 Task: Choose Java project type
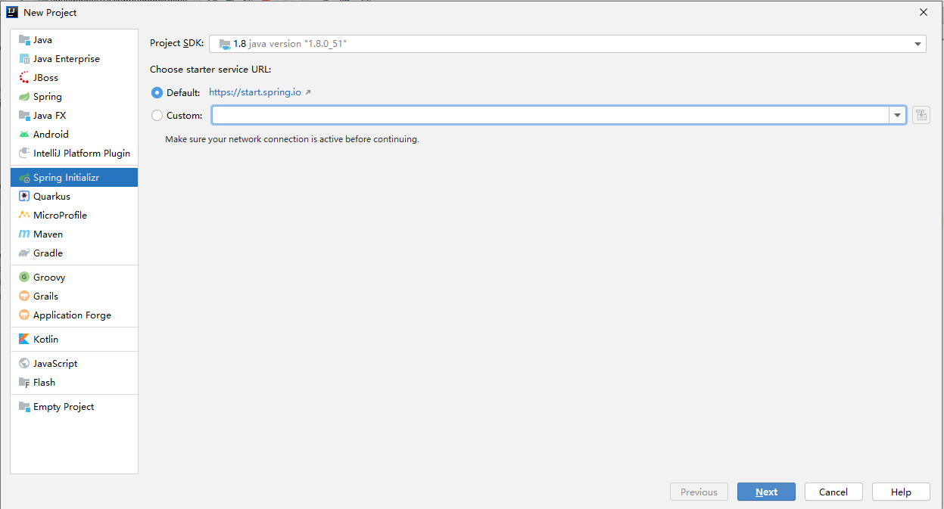point(74,40)
